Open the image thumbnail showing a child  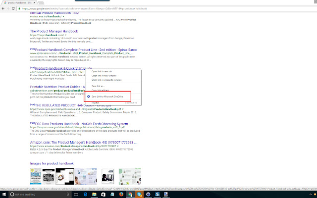pyautogui.click(x=86, y=176)
